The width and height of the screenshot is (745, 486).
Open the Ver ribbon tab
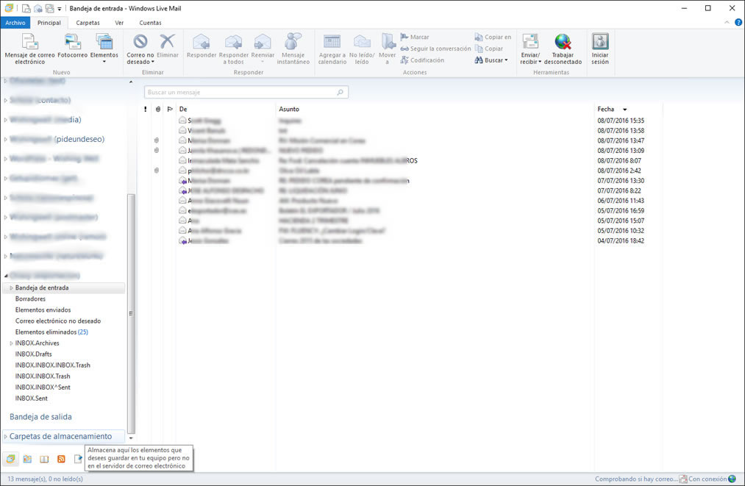pos(119,23)
